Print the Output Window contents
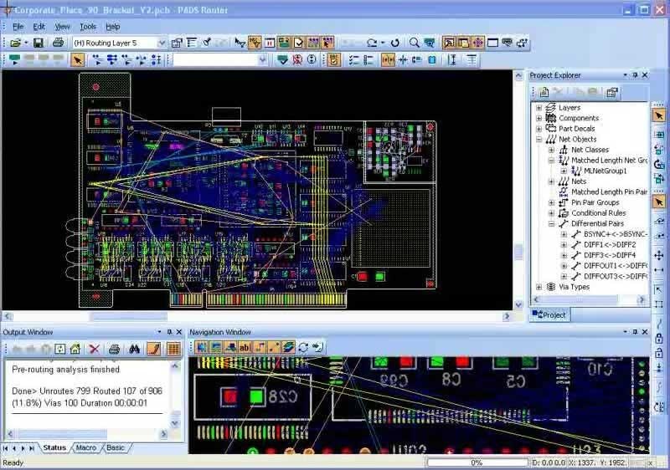670x470 pixels. click(114, 350)
